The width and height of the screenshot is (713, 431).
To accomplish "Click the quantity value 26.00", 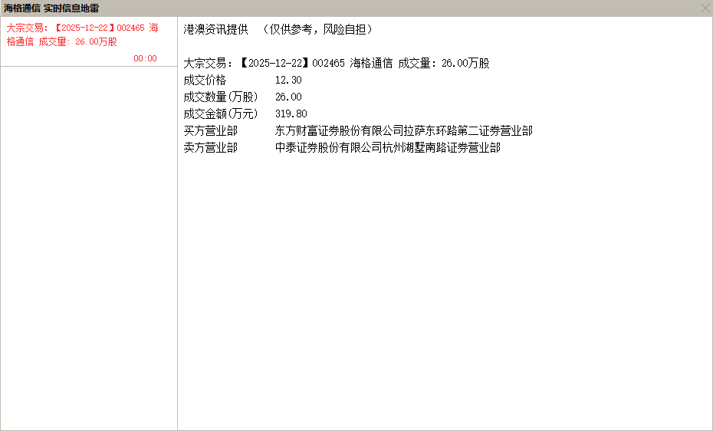I will point(288,97).
